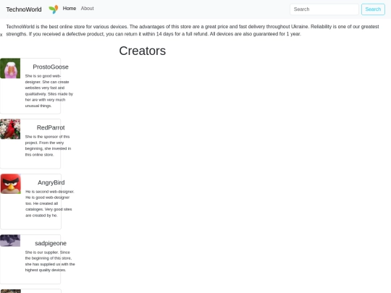Screen dimensions: 391x293
Task: Click the sadpigeone supplier description text
Action: [50, 261]
